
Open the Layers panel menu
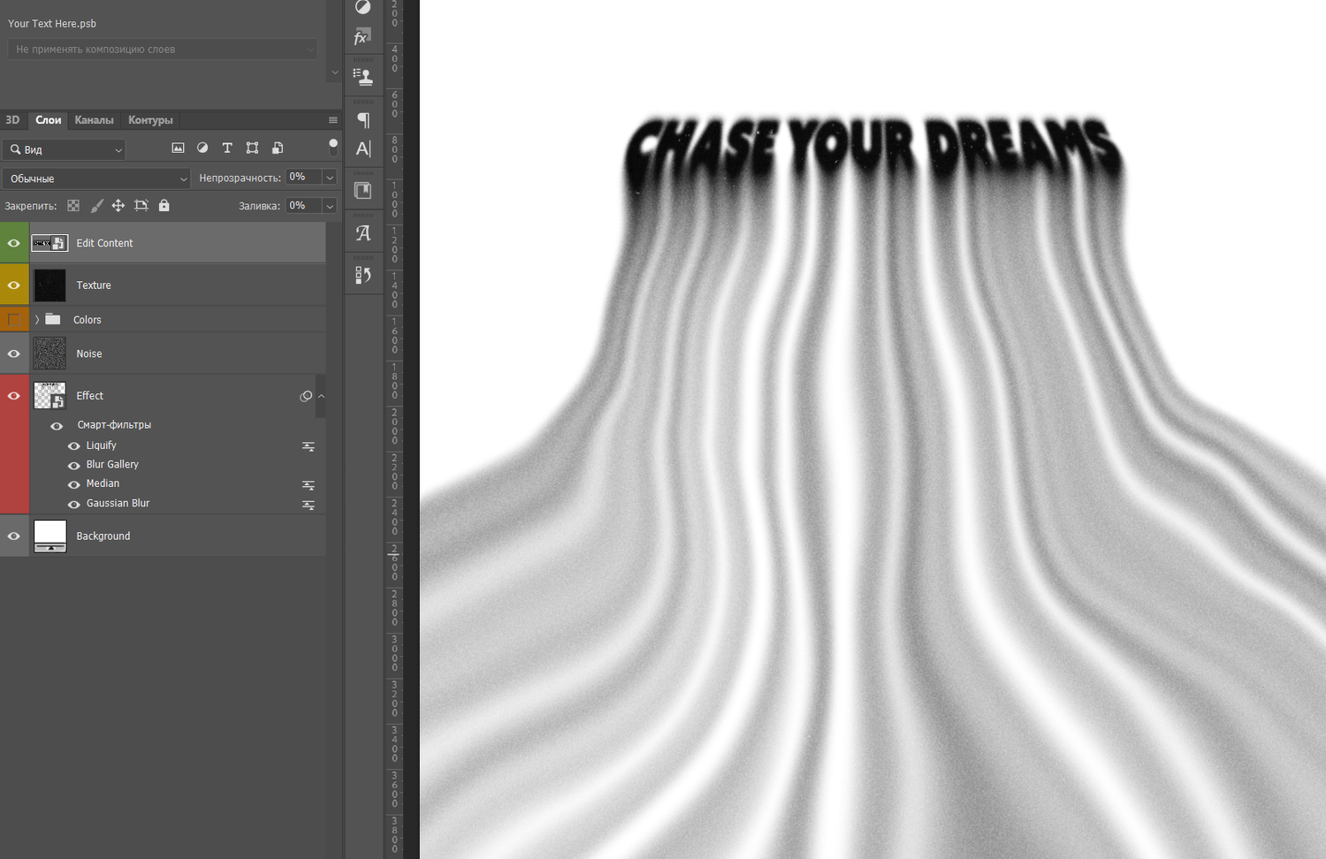pyautogui.click(x=333, y=120)
